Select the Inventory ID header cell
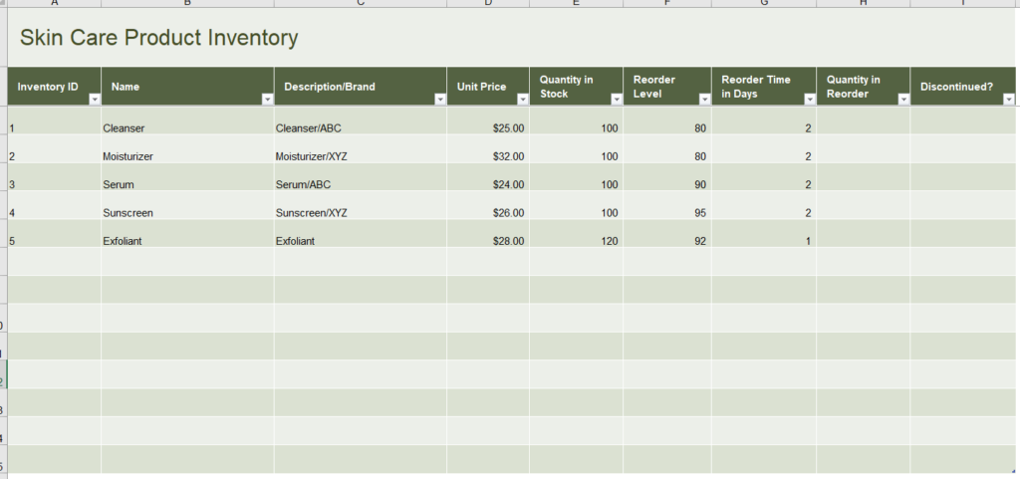Viewport: 1020px width, 479px height. pyautogui.click(x=54, y=87)
